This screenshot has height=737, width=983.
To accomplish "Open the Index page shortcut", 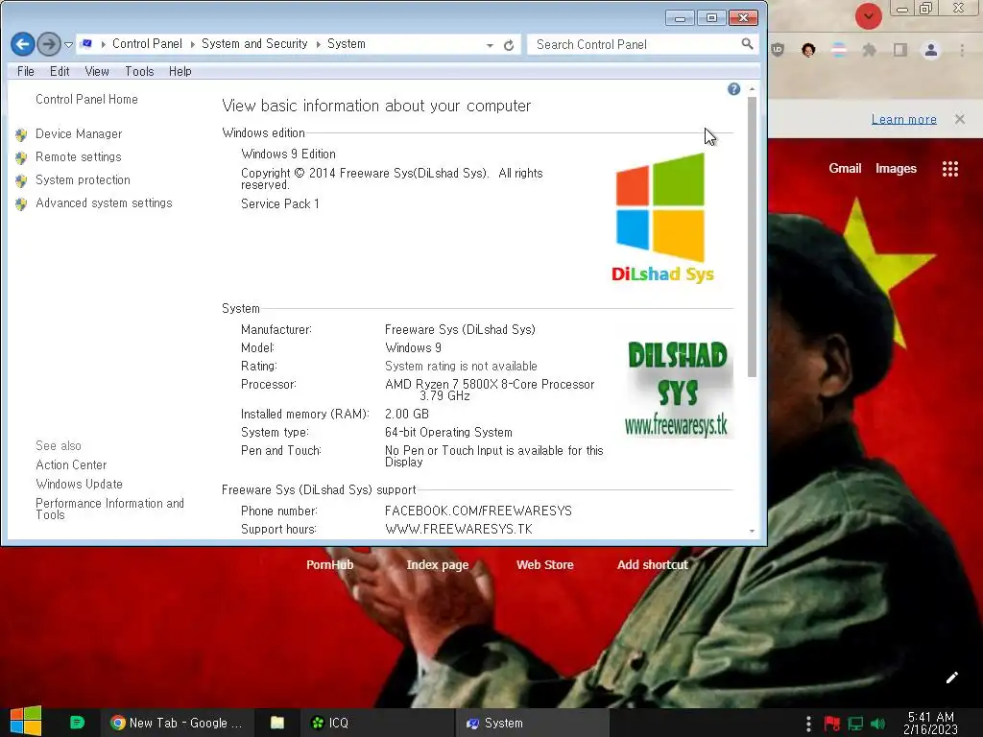I will click(438, 564).
